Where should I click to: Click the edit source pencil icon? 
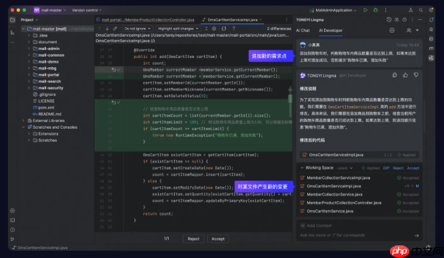[115, 29]
